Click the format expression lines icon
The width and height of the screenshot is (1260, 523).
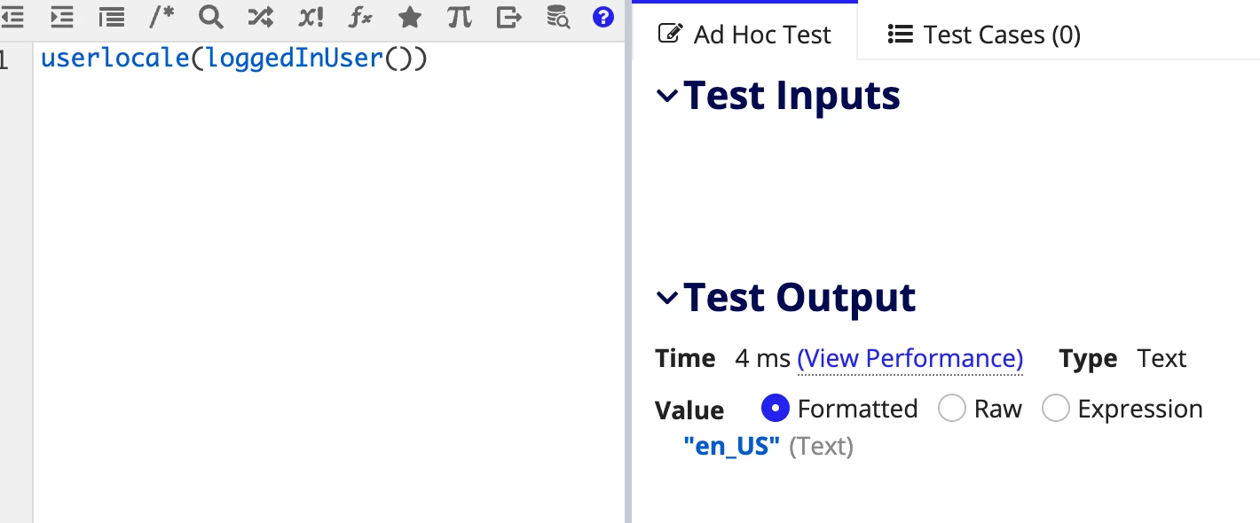click(111, 16)
